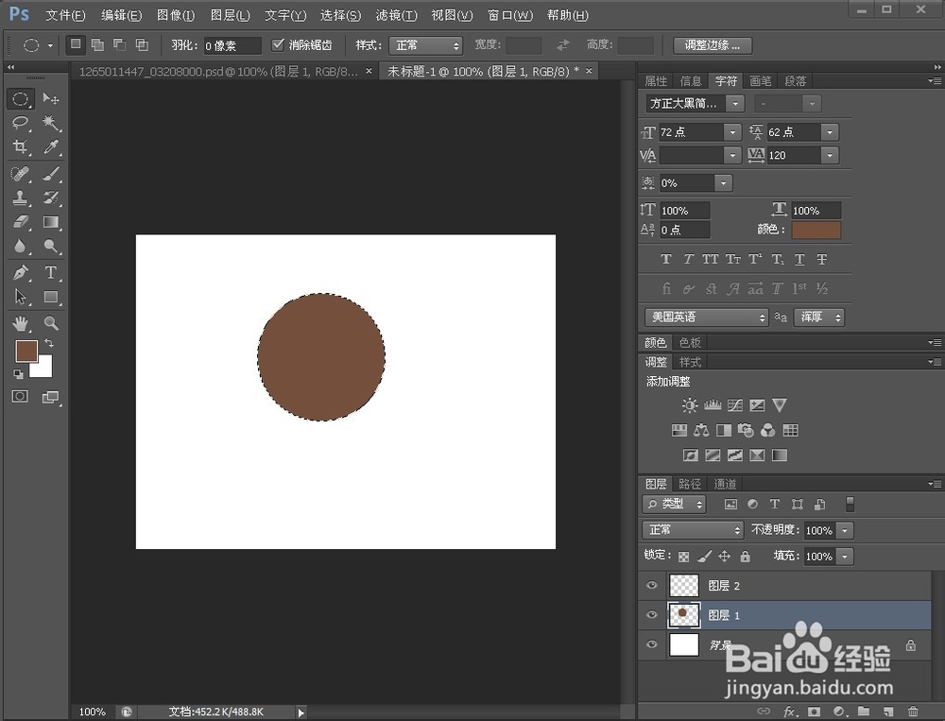The image size is (945, 721).
Task: Open the layer blend mode dropdown
Action: pyautogui.click(x=693, y=530)
